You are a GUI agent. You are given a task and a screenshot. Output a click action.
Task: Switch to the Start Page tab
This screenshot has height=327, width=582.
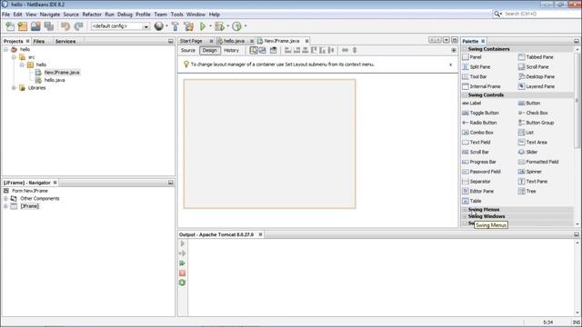[x=192, y=41]
